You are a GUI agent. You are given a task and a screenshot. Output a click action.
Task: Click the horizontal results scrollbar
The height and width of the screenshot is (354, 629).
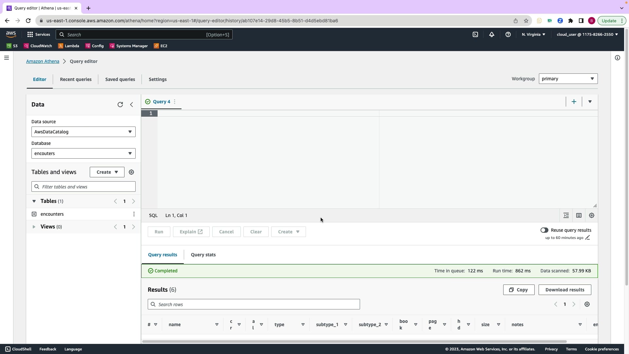pyautogui.click(x=354, y=342)
